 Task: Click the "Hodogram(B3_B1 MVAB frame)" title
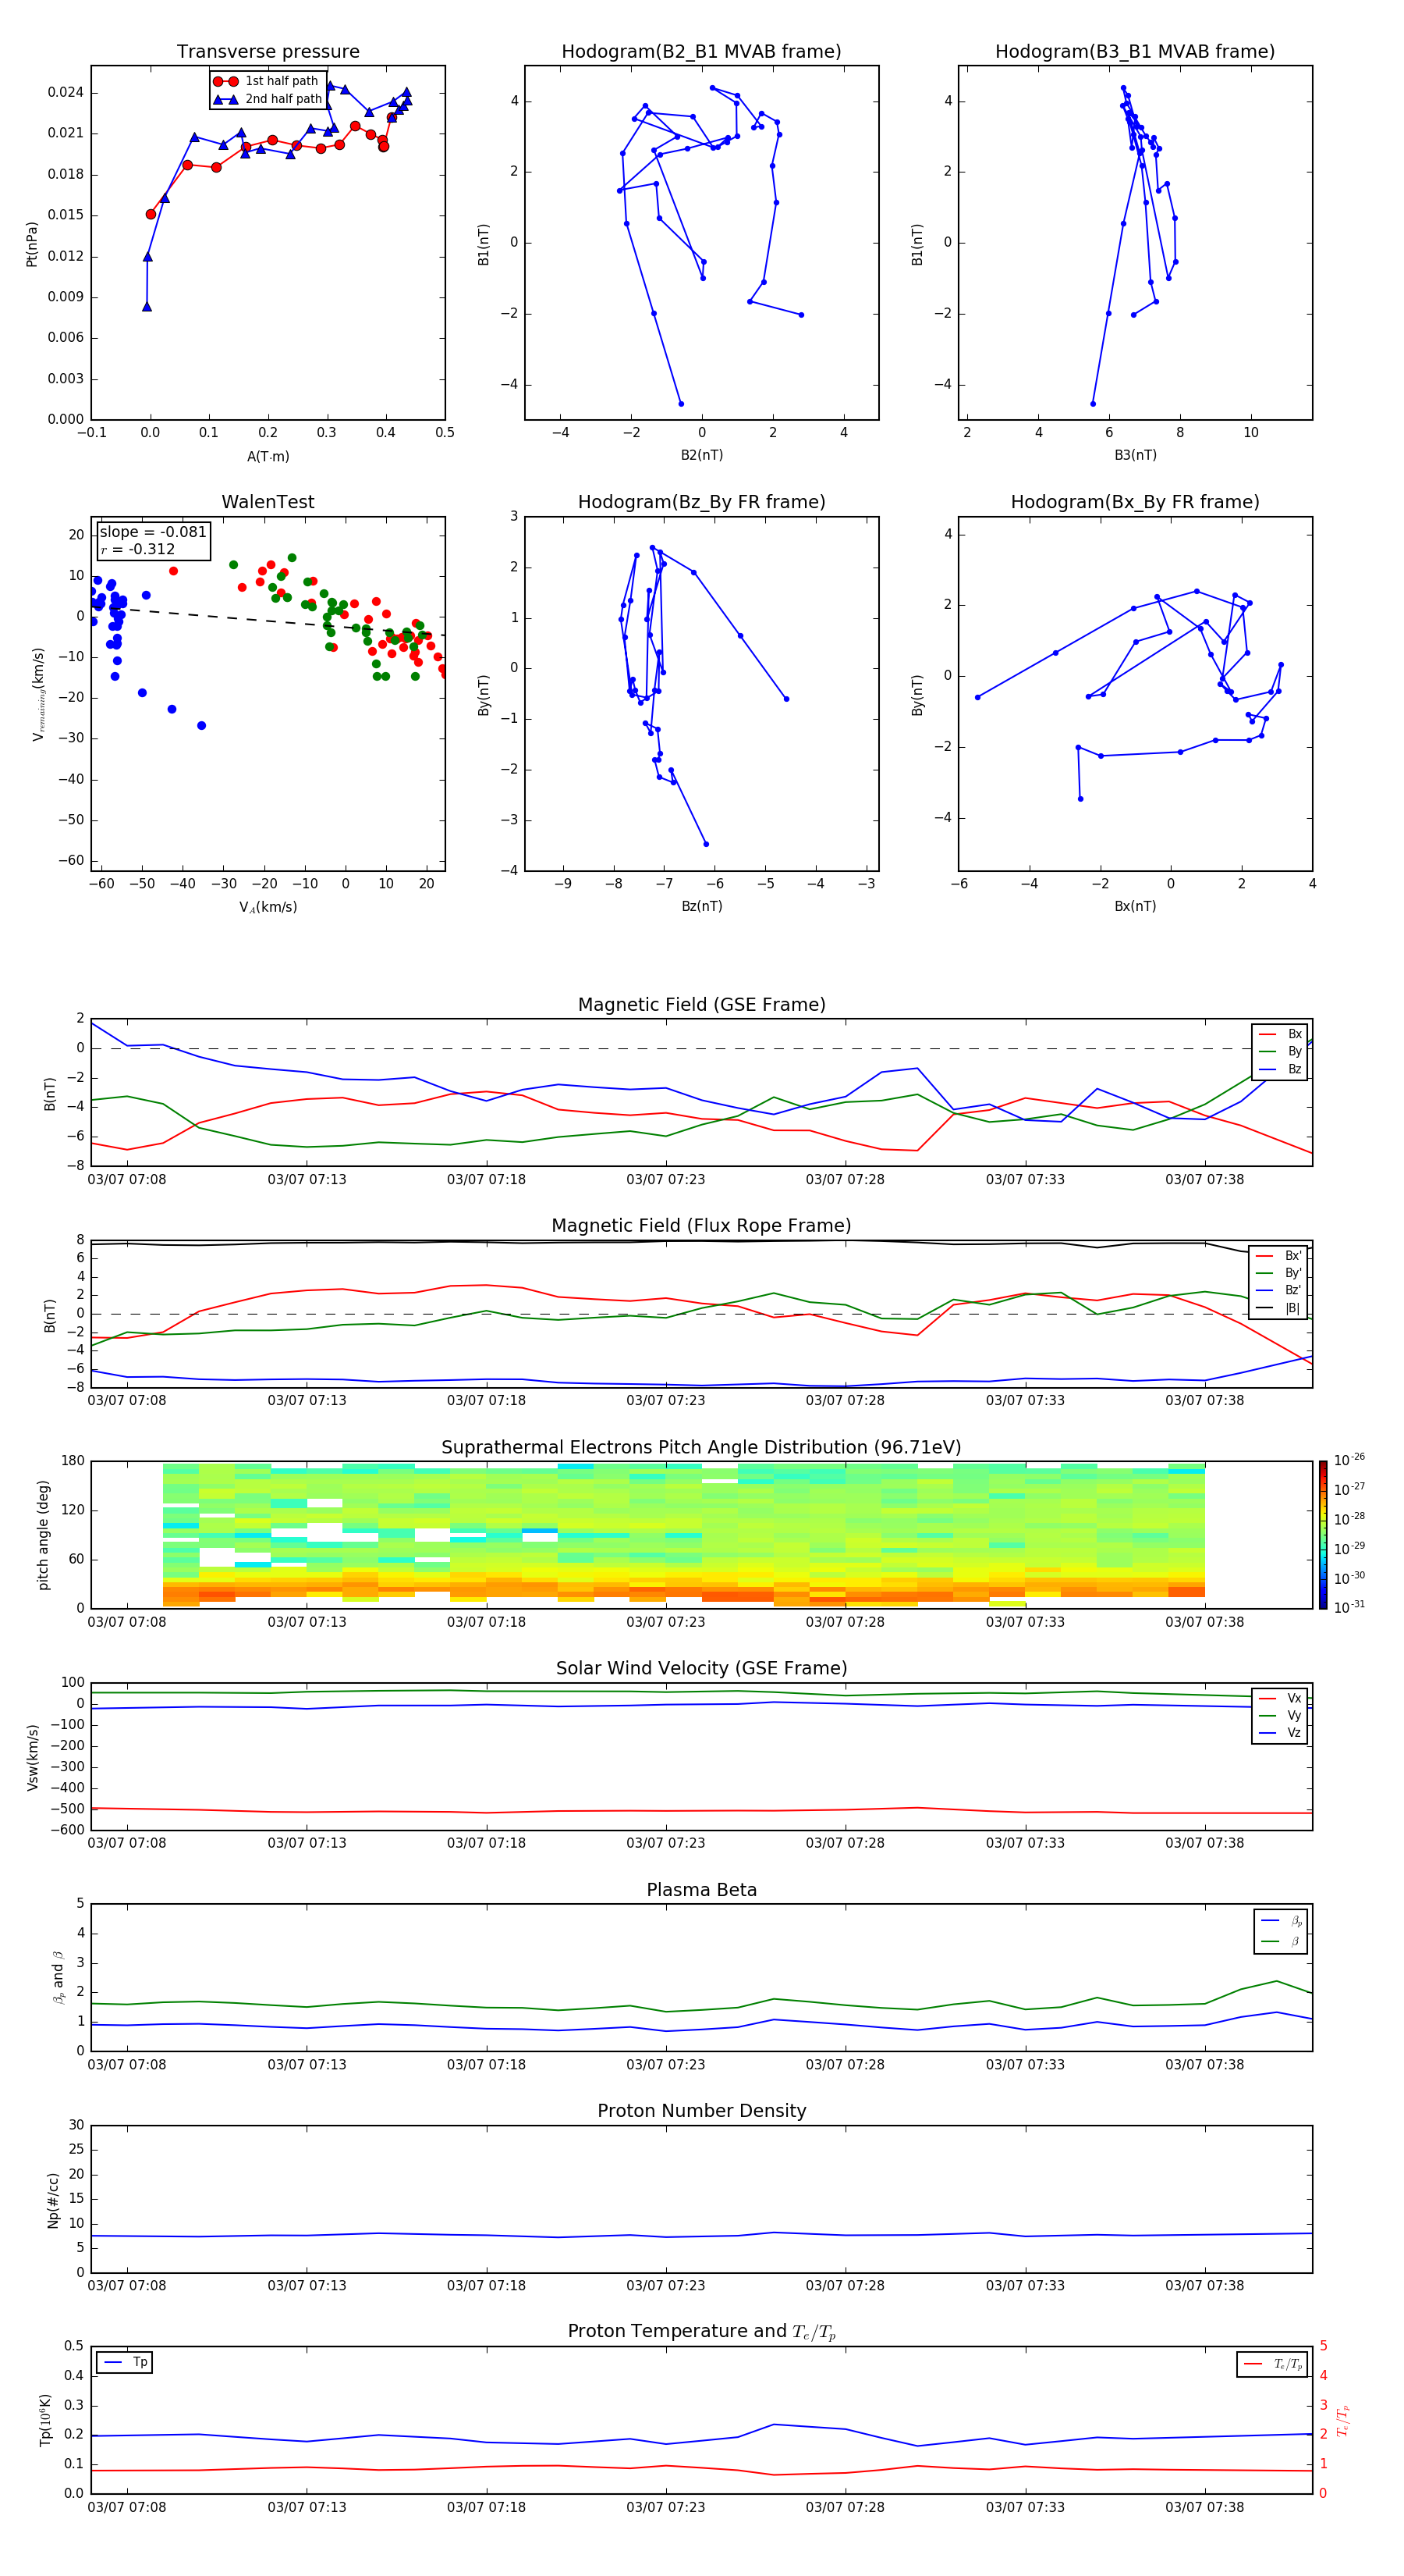[1135, 52]
